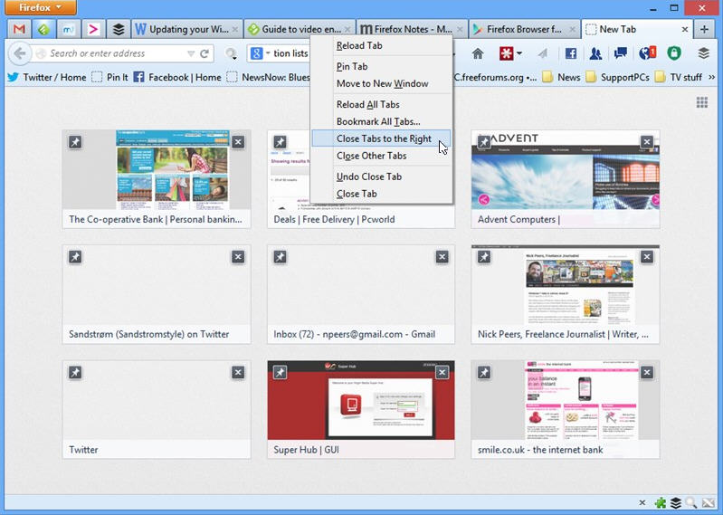Viewport: 723px width, 515px height.
Task: Switch to Guide to video en... tab
Action: pos(300,30)
